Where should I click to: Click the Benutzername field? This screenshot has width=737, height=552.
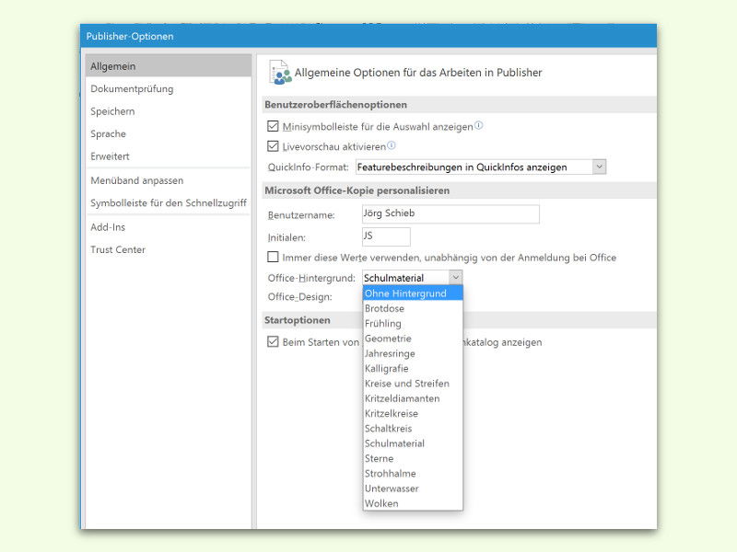pos(450,213)
